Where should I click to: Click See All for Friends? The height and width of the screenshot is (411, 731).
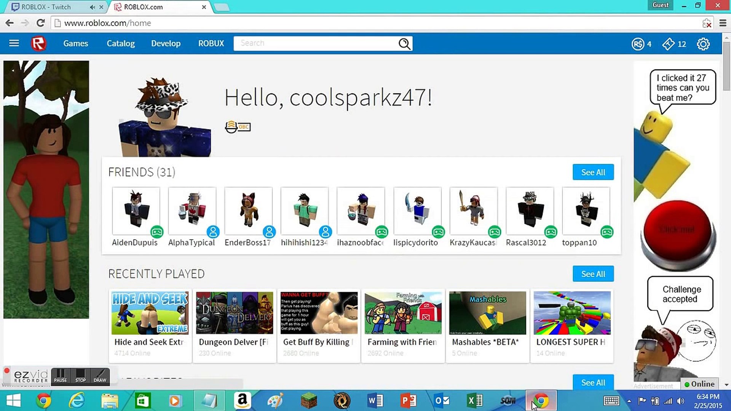coord(593,172)
